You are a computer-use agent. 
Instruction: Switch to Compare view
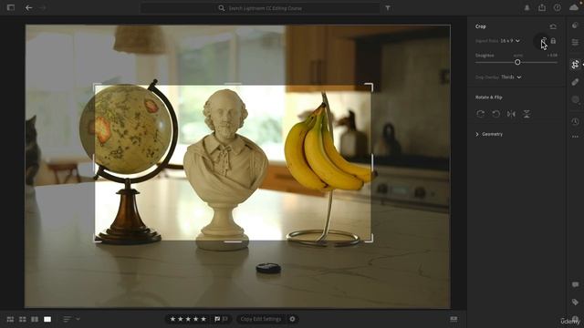[35, 319]
